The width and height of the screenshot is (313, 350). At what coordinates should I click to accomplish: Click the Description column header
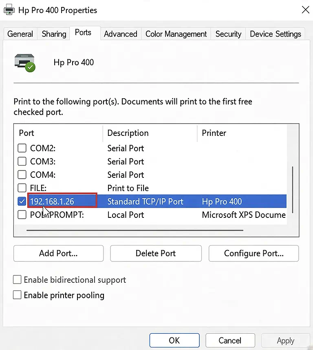click(x=150, y=133)
